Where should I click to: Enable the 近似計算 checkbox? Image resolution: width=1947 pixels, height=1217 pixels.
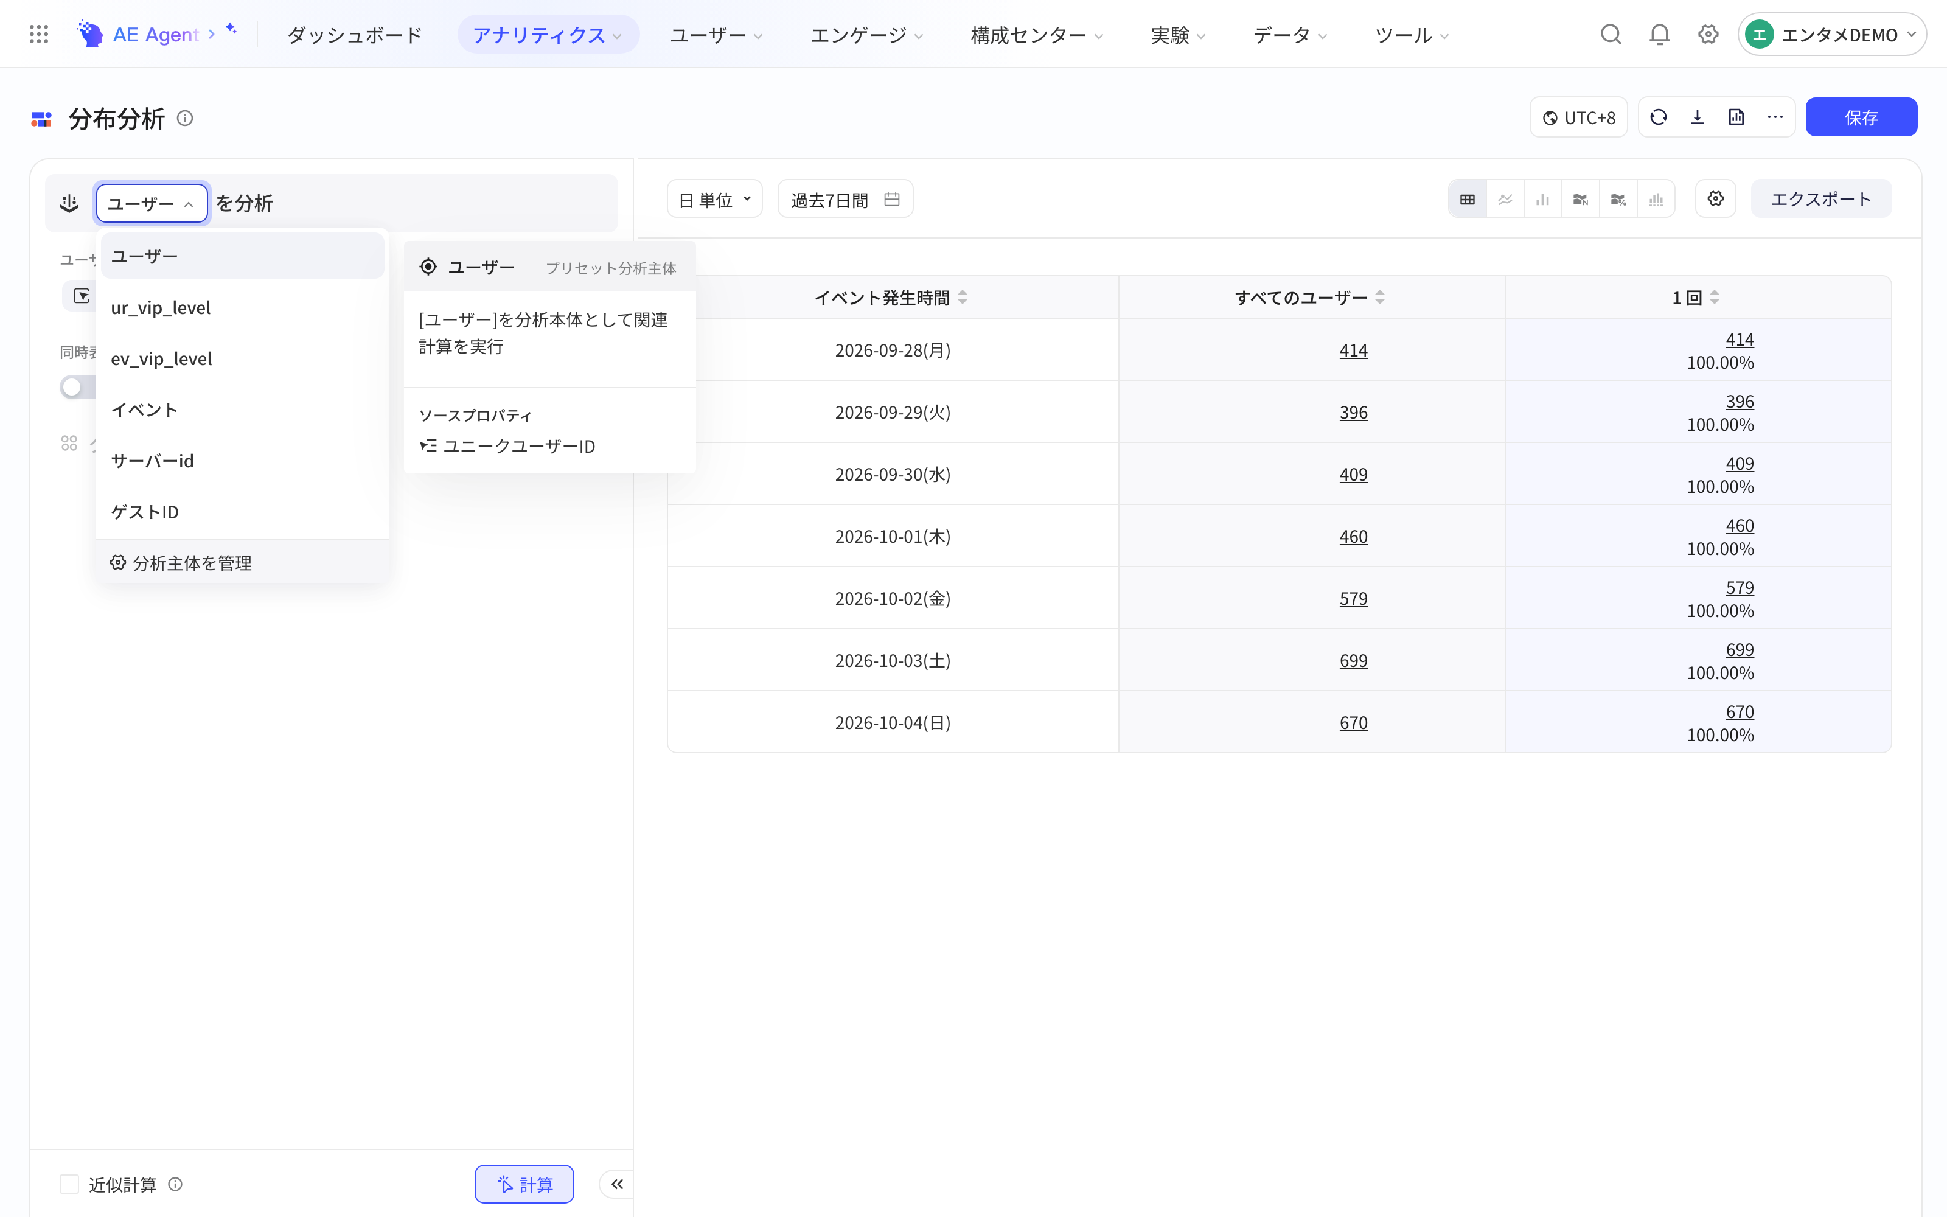click(69, 1184)
